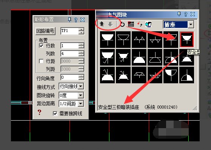Select the half-filled socket symbol in row three
This screenshot has width=211, height=150.
(171, 75)
